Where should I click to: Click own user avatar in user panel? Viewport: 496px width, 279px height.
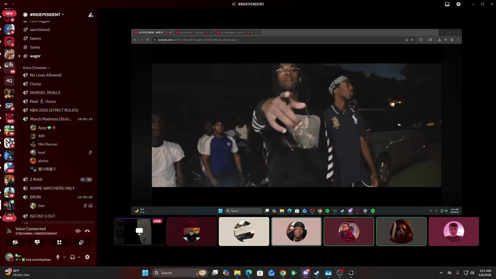pyautogui.click(x=9, y=257)
